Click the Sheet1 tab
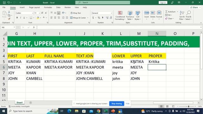The image size is (203, 114). click(x=20, y=103)
